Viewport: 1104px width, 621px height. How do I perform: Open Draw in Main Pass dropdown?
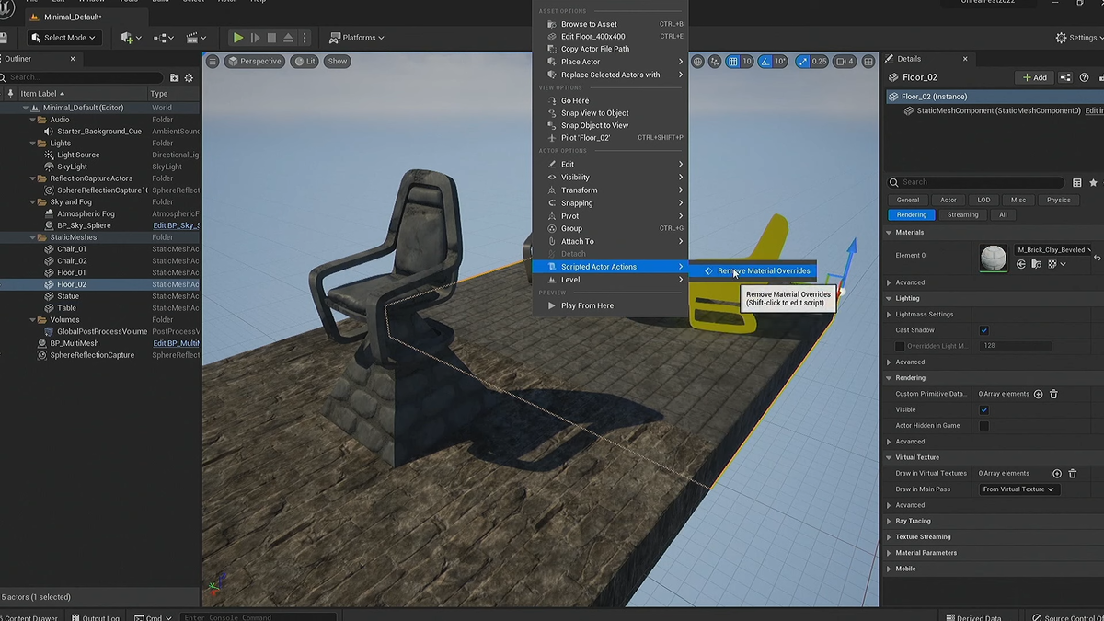pyautogui.click(x=1018, y=489)
